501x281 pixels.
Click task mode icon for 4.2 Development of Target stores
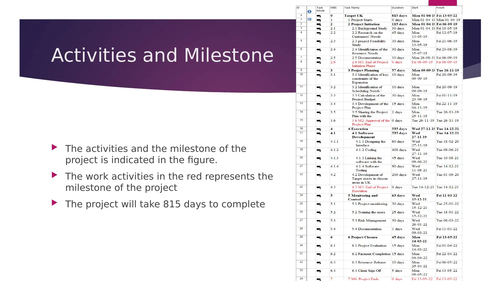click(x=319, y=175)
